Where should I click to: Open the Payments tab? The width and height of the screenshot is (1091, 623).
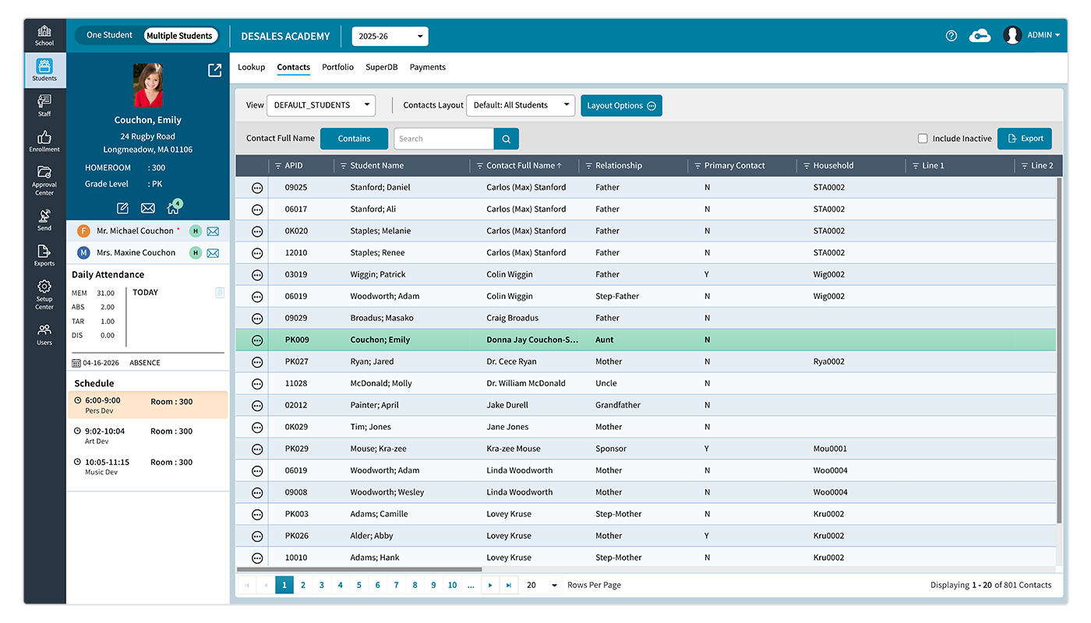428,67
